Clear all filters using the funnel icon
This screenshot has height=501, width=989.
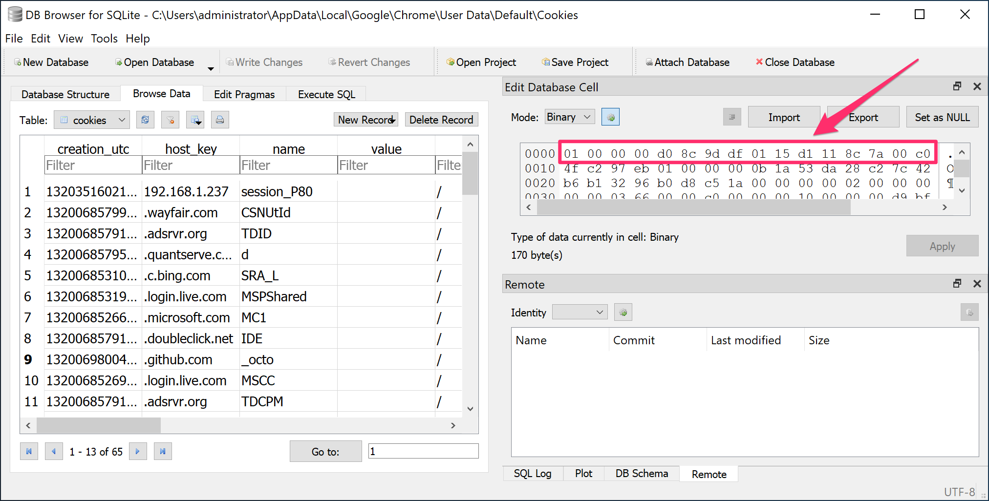tap(170, 120)
